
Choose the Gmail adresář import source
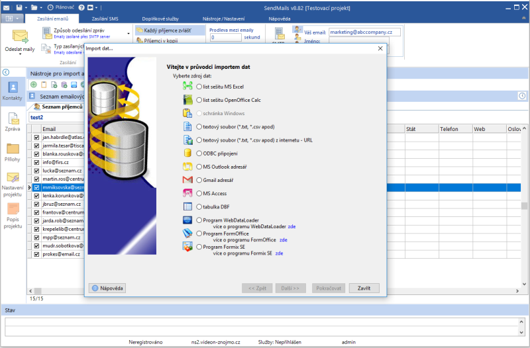(199, 180)
